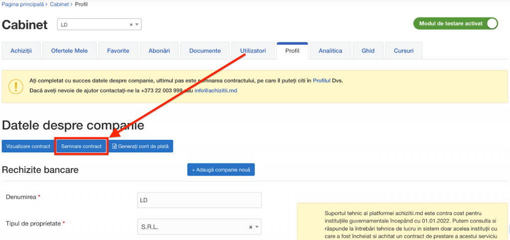Open the Analitica tab
The width and height of the screenshot is (510, 240).
point(330,51)
